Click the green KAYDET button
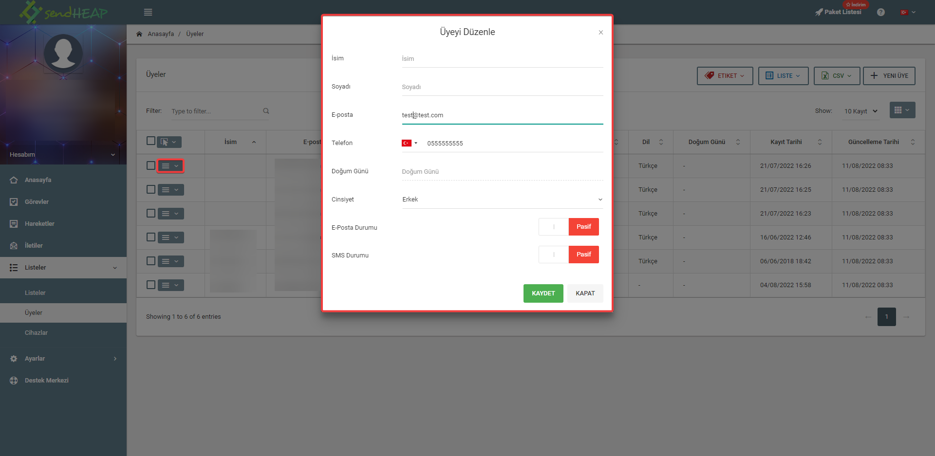 pos(543,293)
